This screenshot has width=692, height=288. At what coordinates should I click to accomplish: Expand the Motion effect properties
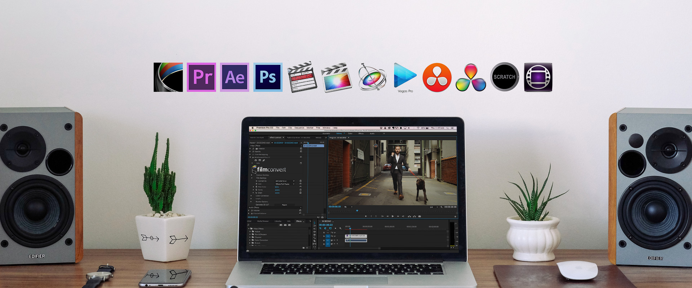coord(250,149)
